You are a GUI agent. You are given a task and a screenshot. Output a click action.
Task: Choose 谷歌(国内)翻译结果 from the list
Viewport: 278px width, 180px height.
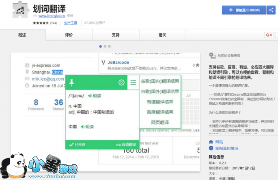click(x=160, y=81)
